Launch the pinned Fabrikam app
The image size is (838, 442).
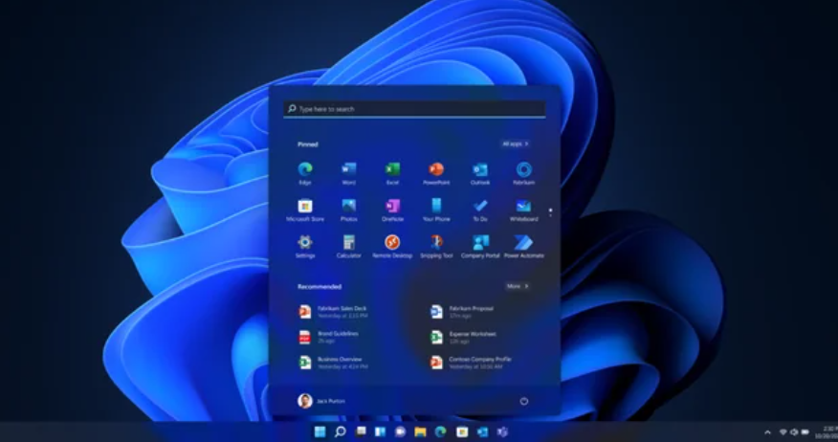coord(524,174)
